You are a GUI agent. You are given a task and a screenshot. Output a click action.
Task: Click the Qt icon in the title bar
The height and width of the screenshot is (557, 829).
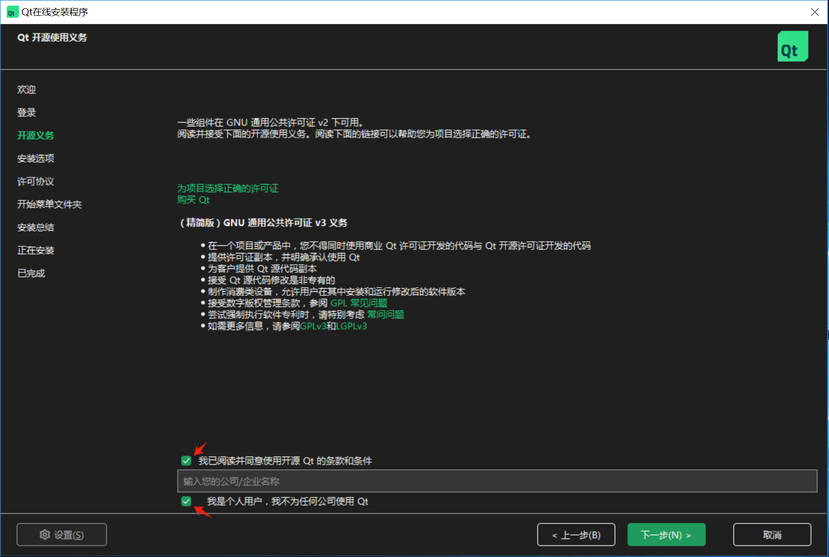11,12
